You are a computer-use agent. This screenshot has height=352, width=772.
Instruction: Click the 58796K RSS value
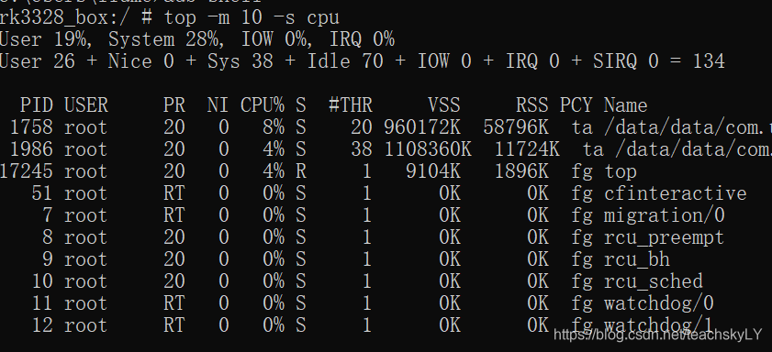(516, 127)
